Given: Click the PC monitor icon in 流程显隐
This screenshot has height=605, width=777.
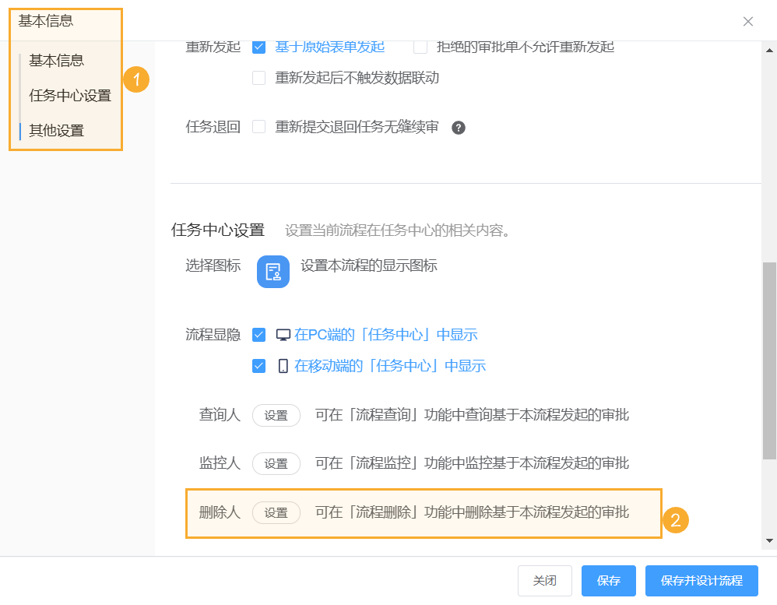Looking at the screenshot, I should 282,334.
